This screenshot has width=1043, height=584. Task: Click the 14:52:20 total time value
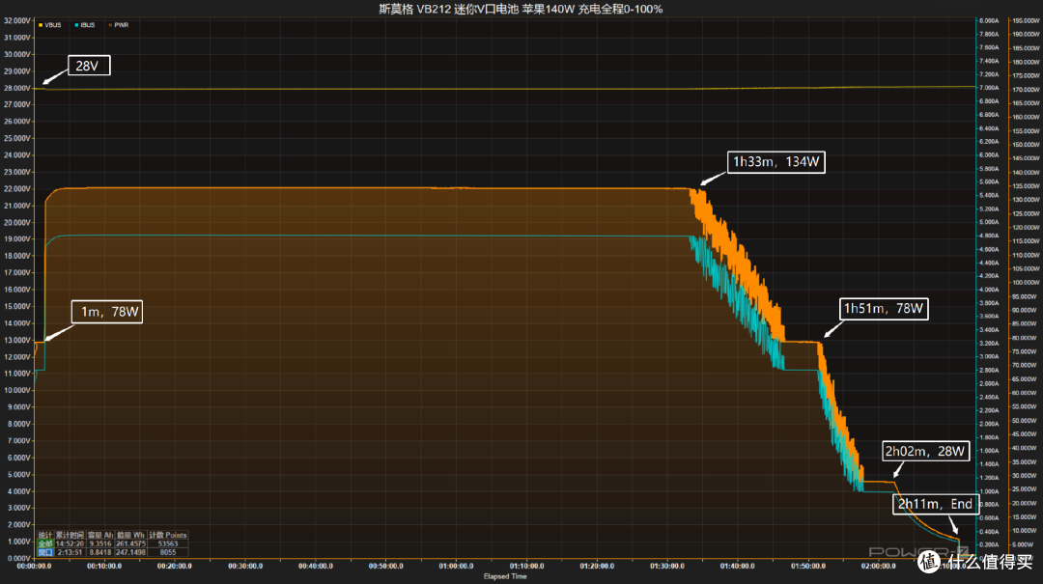[x=70, y=544]
